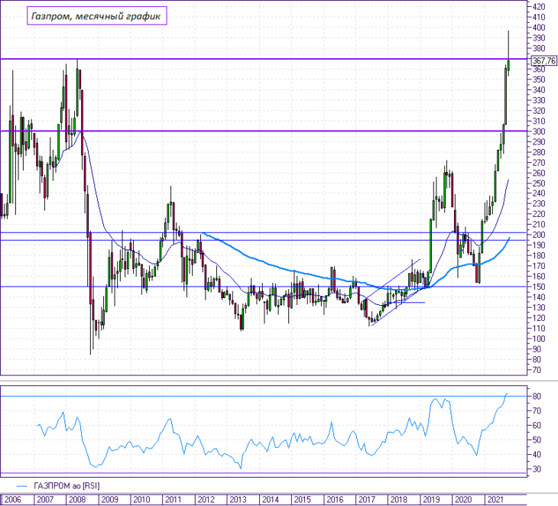Select the 2014 year label on the time axis

[270, 500]
